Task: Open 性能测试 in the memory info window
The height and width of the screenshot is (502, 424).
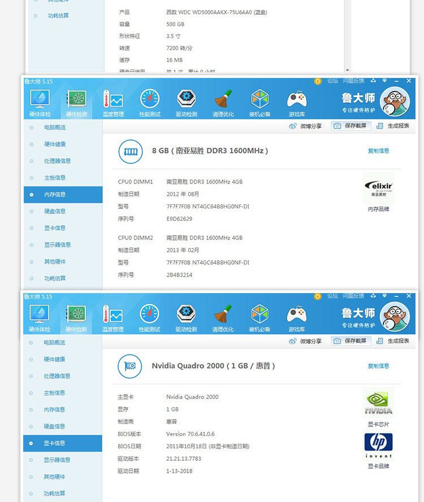Action: coord(150,103)
